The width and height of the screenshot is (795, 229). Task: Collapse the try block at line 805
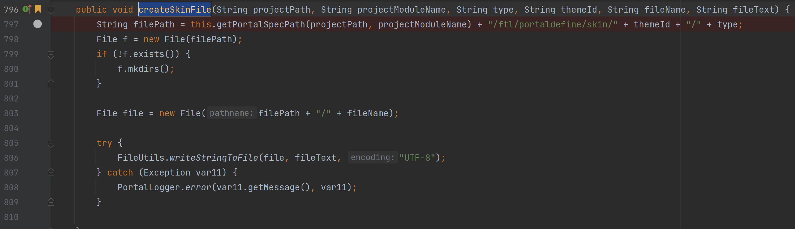[51, 143]
